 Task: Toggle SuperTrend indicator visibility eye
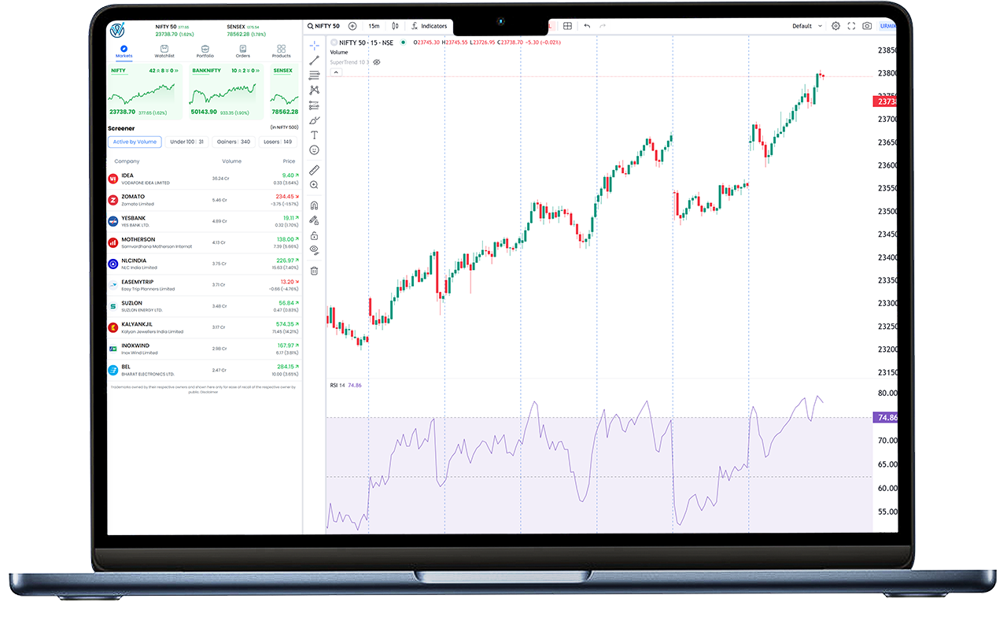pos(377,61)
